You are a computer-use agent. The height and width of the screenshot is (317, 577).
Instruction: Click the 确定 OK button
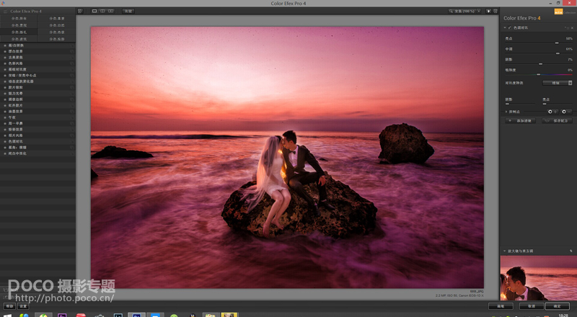click(x=558, y=306)
